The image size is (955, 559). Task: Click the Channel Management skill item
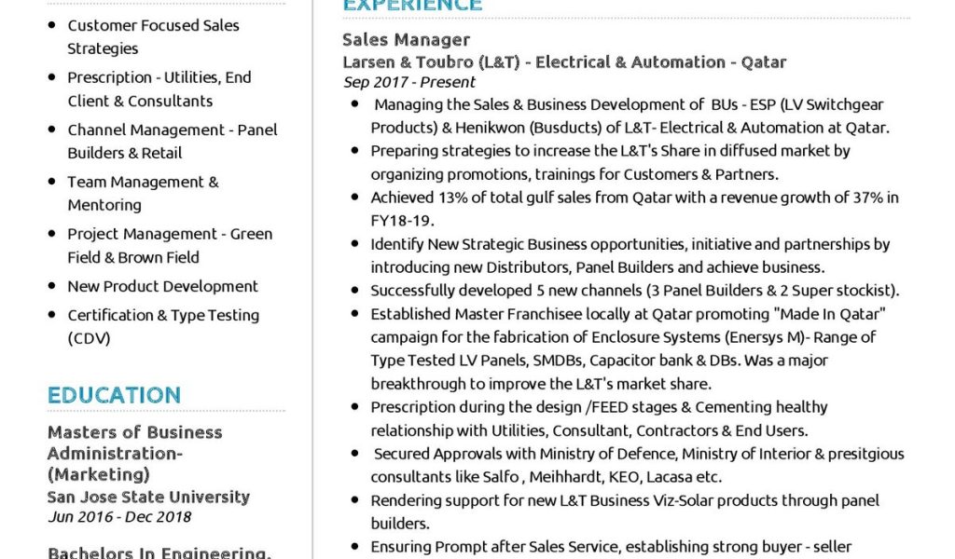point(172,142)
